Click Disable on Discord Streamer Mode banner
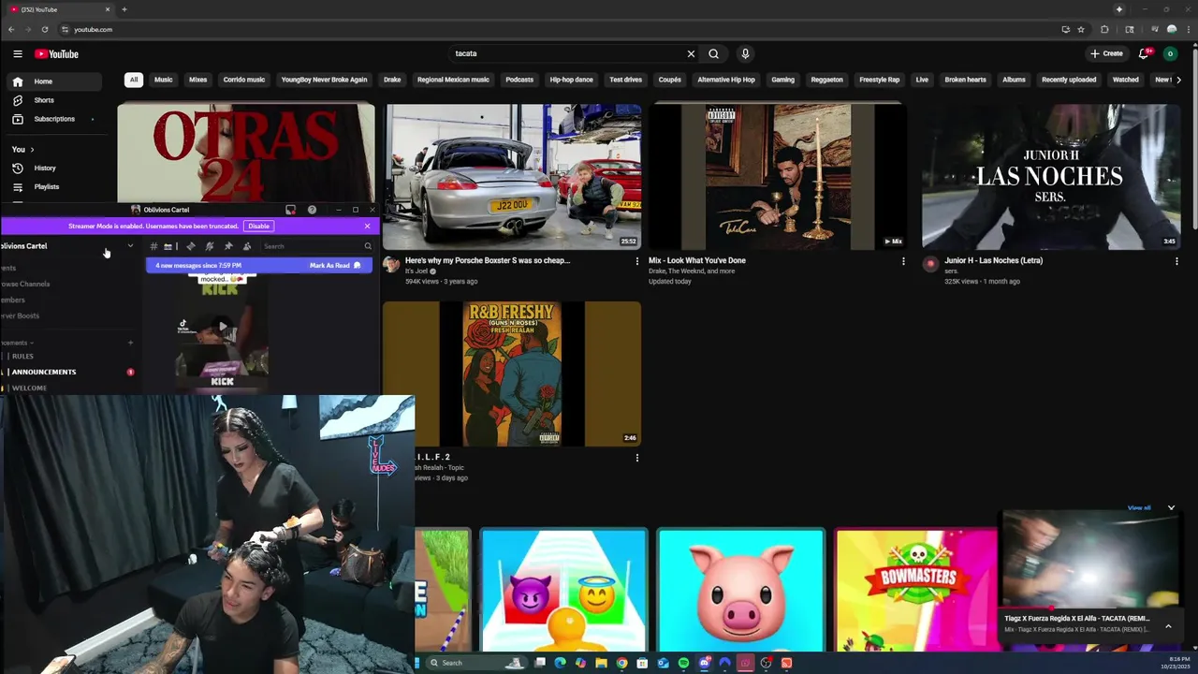The height and width of the screenshot is (674, 1198). [x=258, y=226]
